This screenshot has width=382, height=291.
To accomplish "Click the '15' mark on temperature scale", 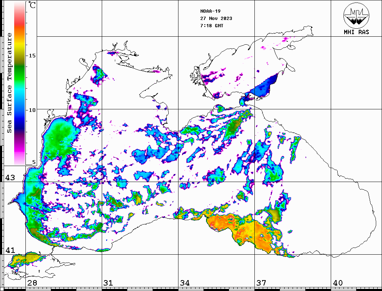I will (32, 56).
